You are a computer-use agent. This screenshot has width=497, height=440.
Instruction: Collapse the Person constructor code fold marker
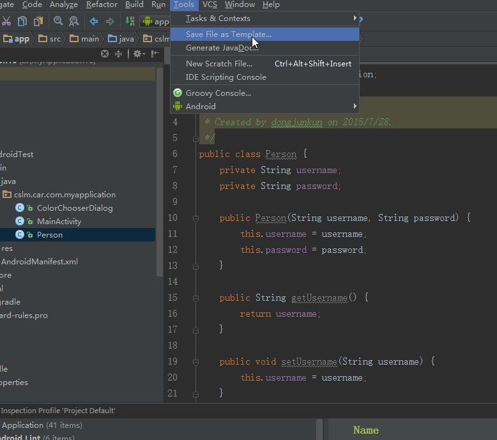195,218
